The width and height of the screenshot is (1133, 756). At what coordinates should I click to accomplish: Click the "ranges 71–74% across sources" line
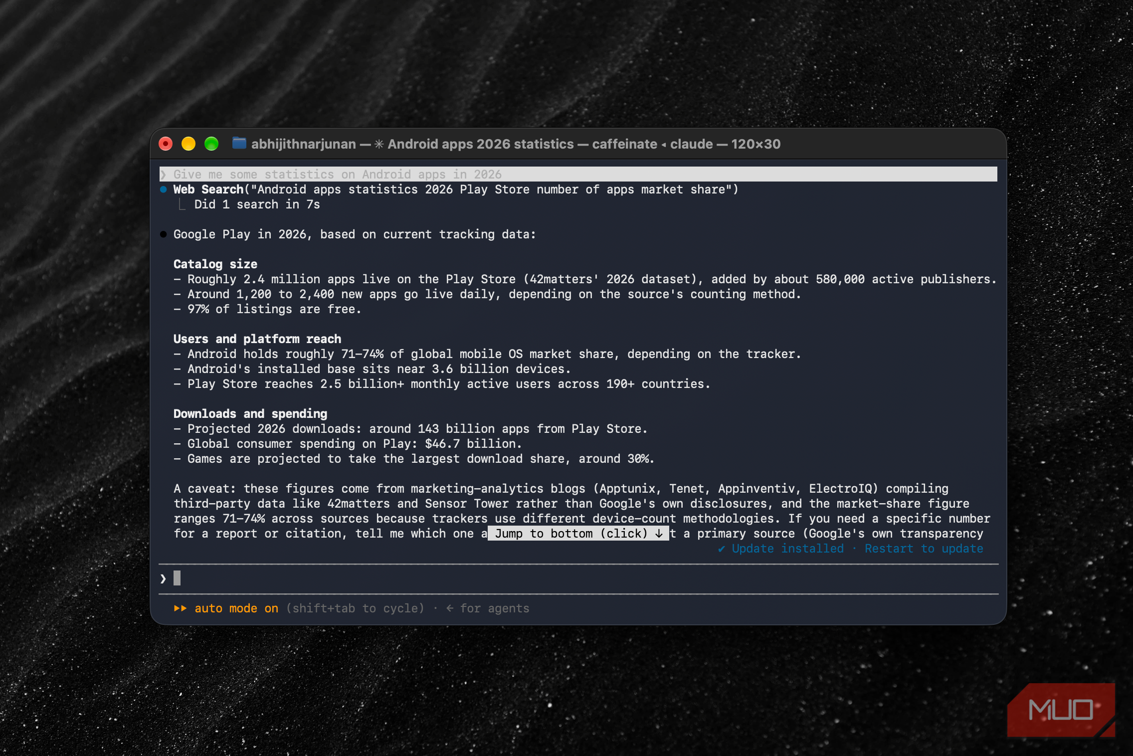coord(582,519)
